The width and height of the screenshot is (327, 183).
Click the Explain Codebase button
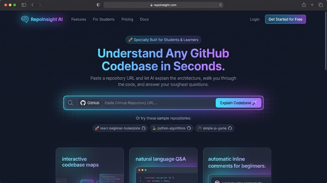pyautogui.click(x=239, y=103)
